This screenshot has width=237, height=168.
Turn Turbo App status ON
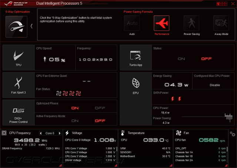tap(181, 59)
